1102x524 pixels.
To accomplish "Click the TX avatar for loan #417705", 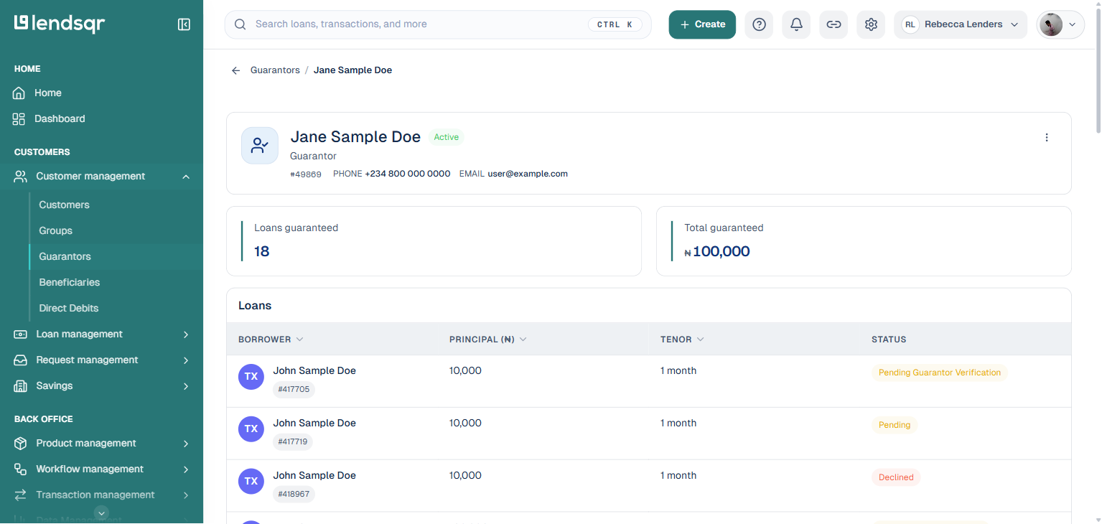I will pos(251,376).
